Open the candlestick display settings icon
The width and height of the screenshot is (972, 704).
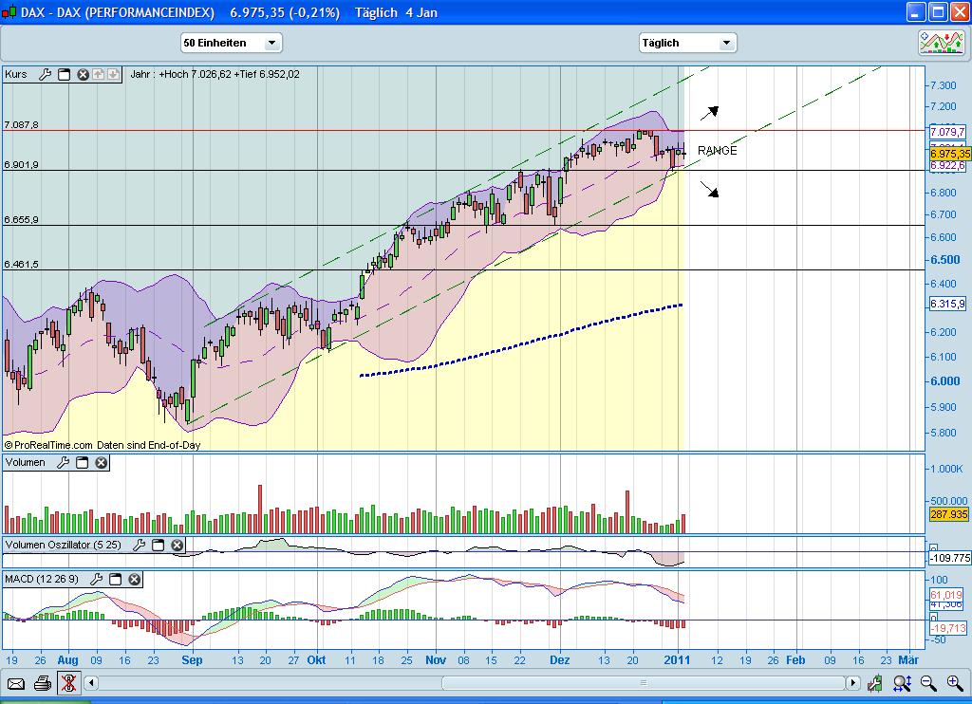[x=874, y=682]
